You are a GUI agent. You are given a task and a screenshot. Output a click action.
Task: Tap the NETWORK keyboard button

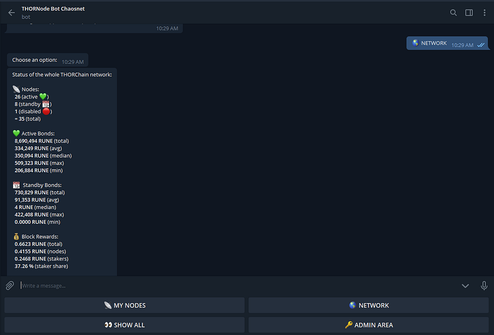[369, 305]
